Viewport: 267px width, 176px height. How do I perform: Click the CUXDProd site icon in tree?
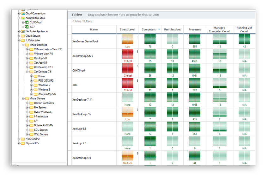(x=27, y=22)
